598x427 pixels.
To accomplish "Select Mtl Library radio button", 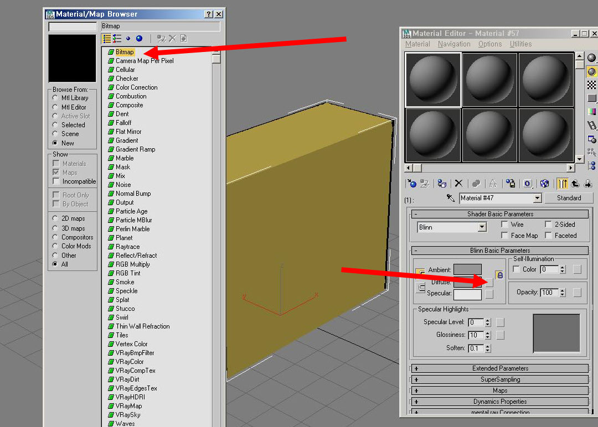I will [x=55, y=98].
